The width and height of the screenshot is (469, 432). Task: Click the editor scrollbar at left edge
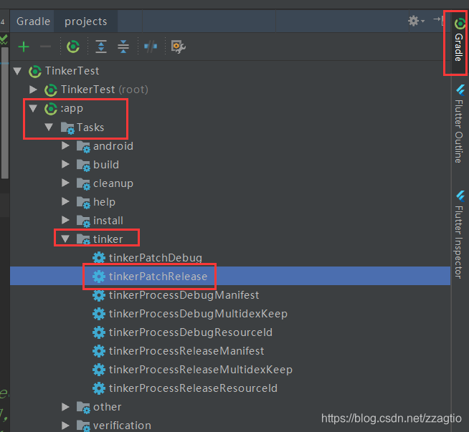coord(5,113)
